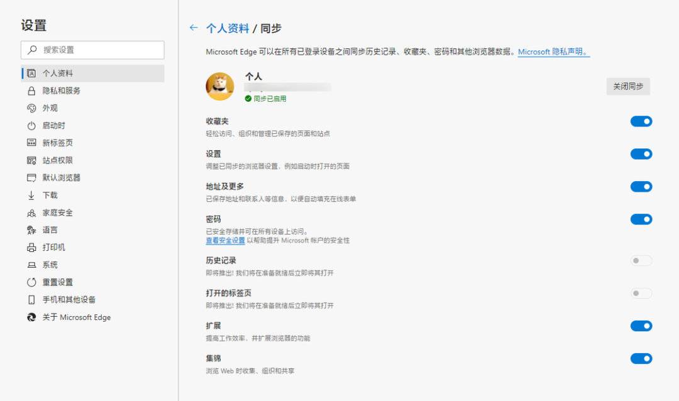
Task: Click the power icon for 启动时
Action: pyautogui.click(x=31, y=126)
